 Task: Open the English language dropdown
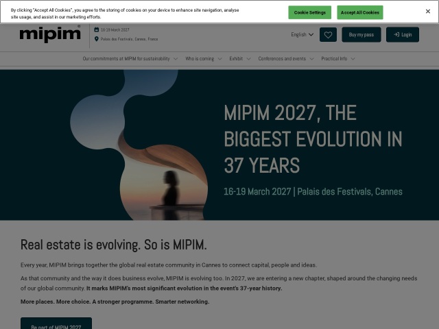302,35
